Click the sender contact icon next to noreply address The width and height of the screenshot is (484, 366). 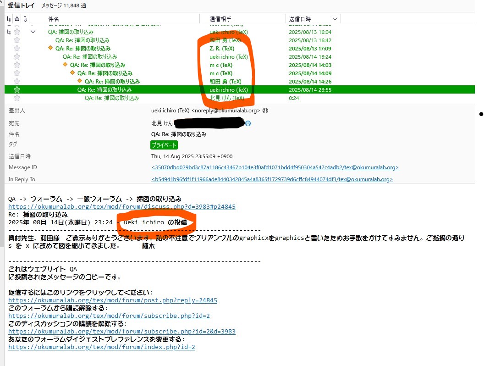pos(265,111)
